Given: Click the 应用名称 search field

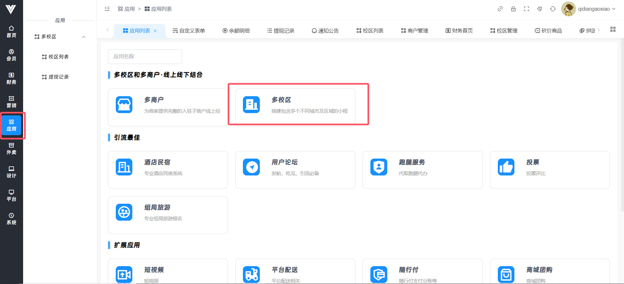Looking at the screenshot, I should point(145,57).
